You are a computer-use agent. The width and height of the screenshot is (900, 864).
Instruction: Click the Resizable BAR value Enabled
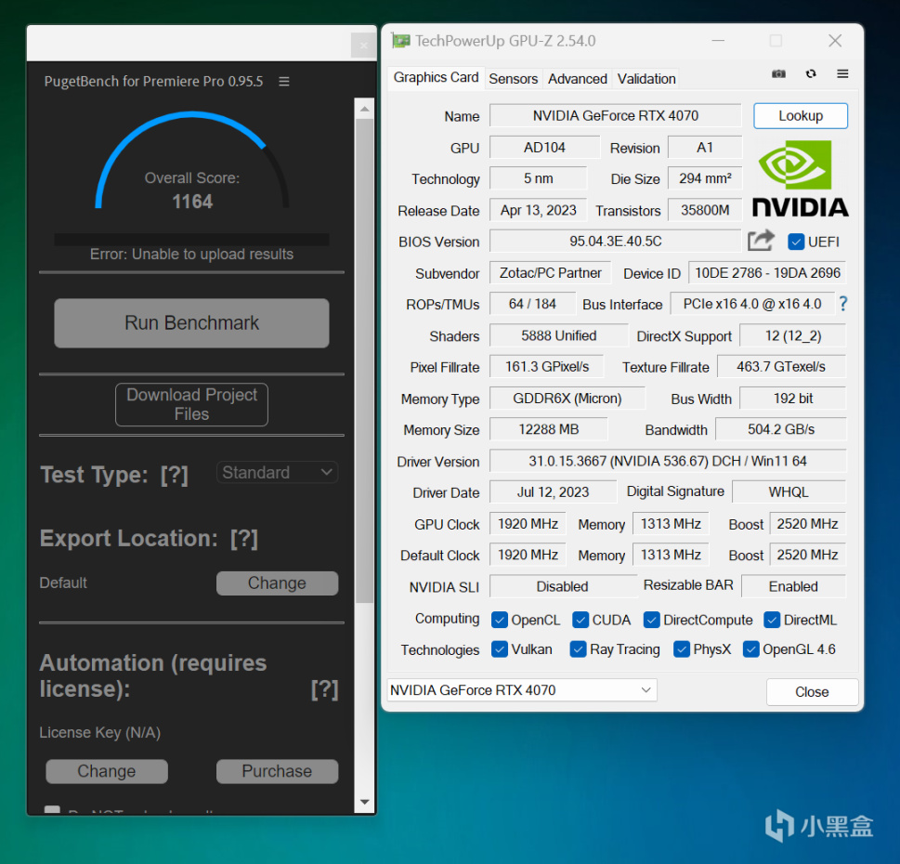[x=793, y=586]
